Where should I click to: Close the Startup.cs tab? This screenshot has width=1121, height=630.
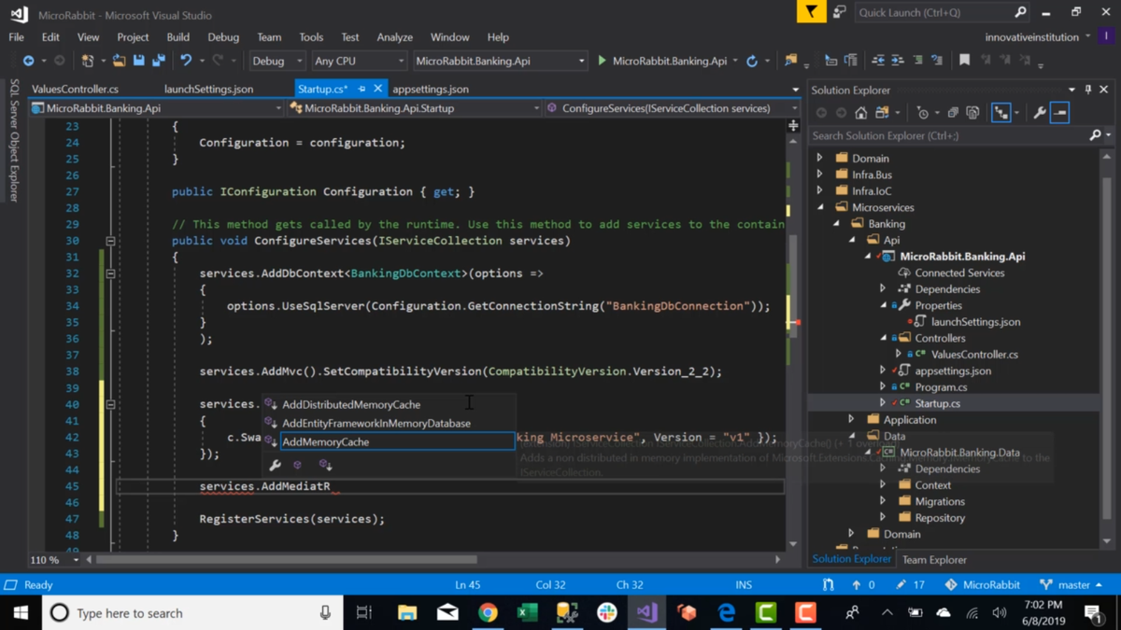pos(377,89)
